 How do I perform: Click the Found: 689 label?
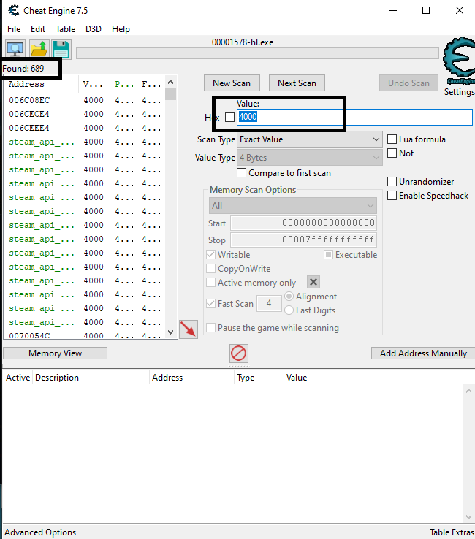pyautogui.click(x=23, y=69)
